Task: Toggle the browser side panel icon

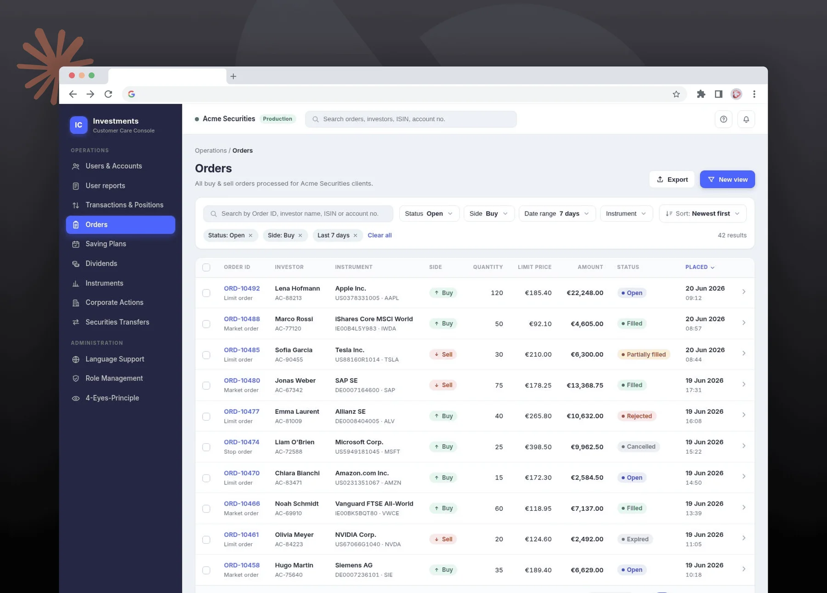Action: pyautogui.click(x=719, y=94)
